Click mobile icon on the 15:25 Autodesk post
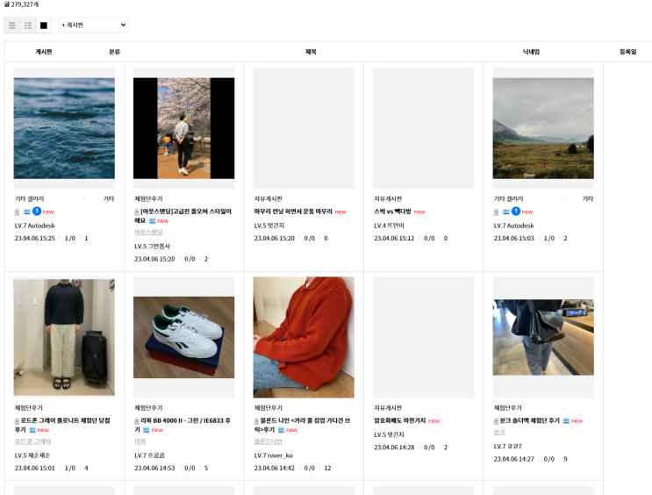Image resolution: width=652 pixels, height=495 pixels. pyautogui.click(x=17, y=212)
